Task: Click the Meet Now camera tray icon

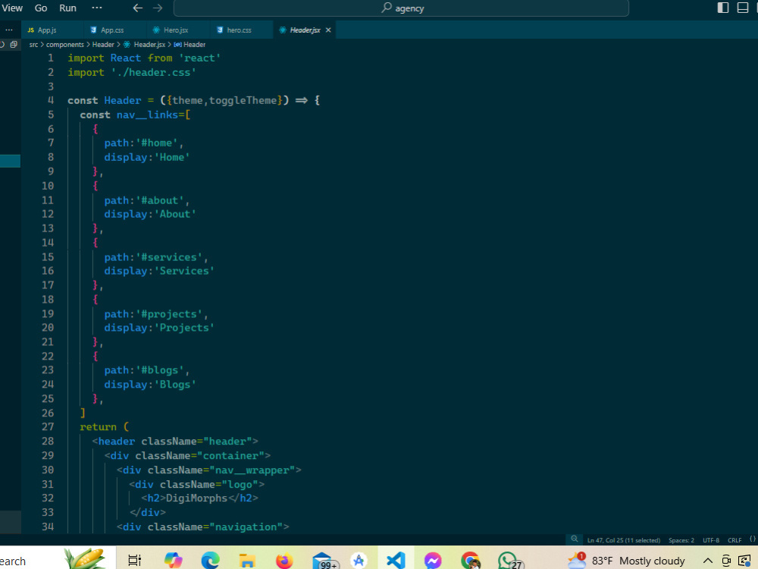Action: coord(725,561)
